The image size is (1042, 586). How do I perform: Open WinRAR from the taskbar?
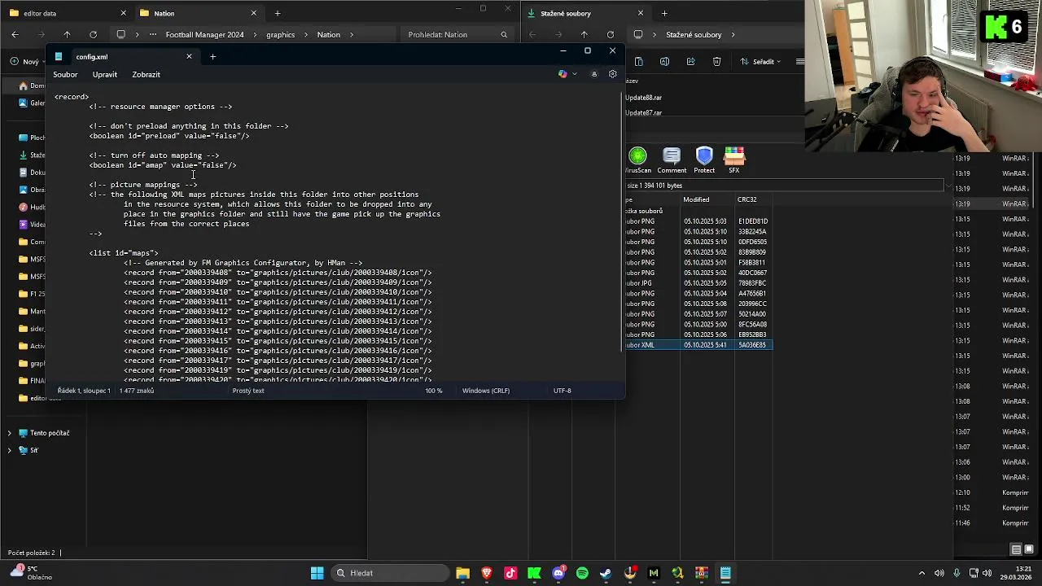click(x=701, y=573)
